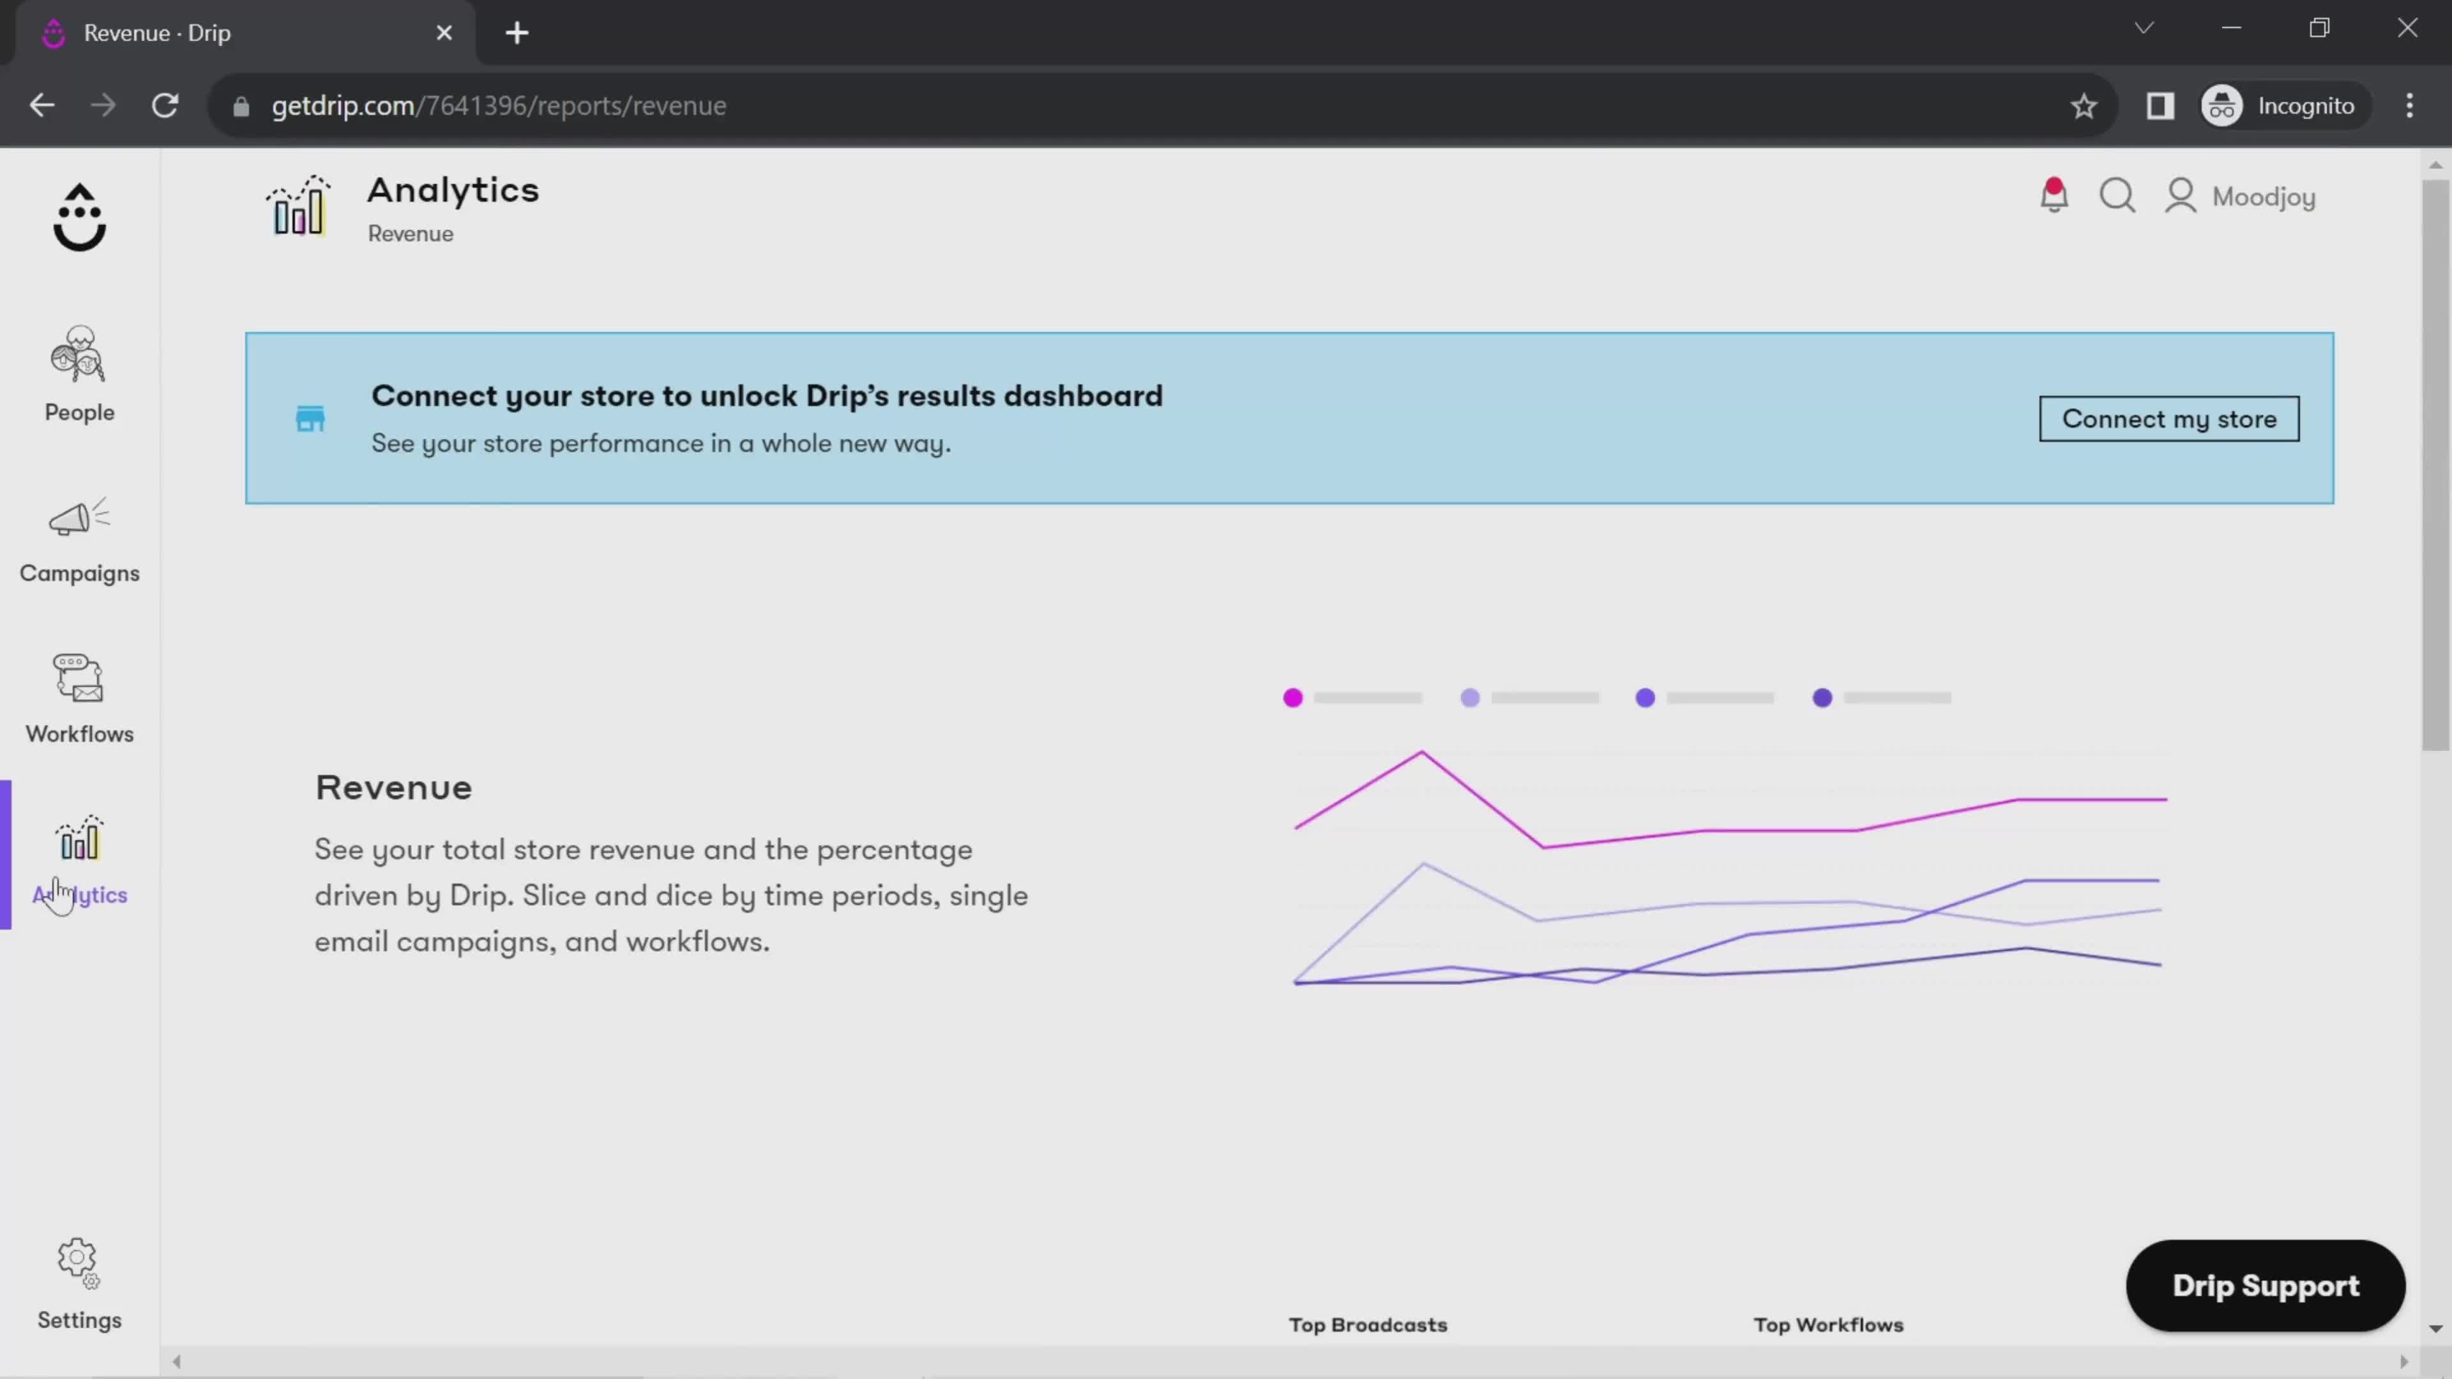
Task: Click the search magnifier icon
Action: (2120, 195)
